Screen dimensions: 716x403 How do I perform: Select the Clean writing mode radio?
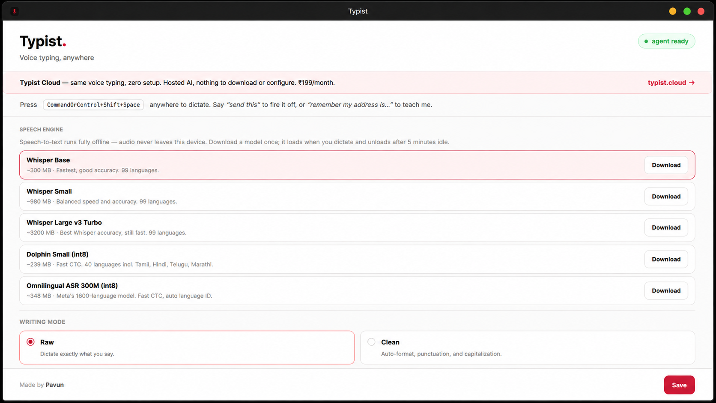pyautogui.click(x=371, y=342)
